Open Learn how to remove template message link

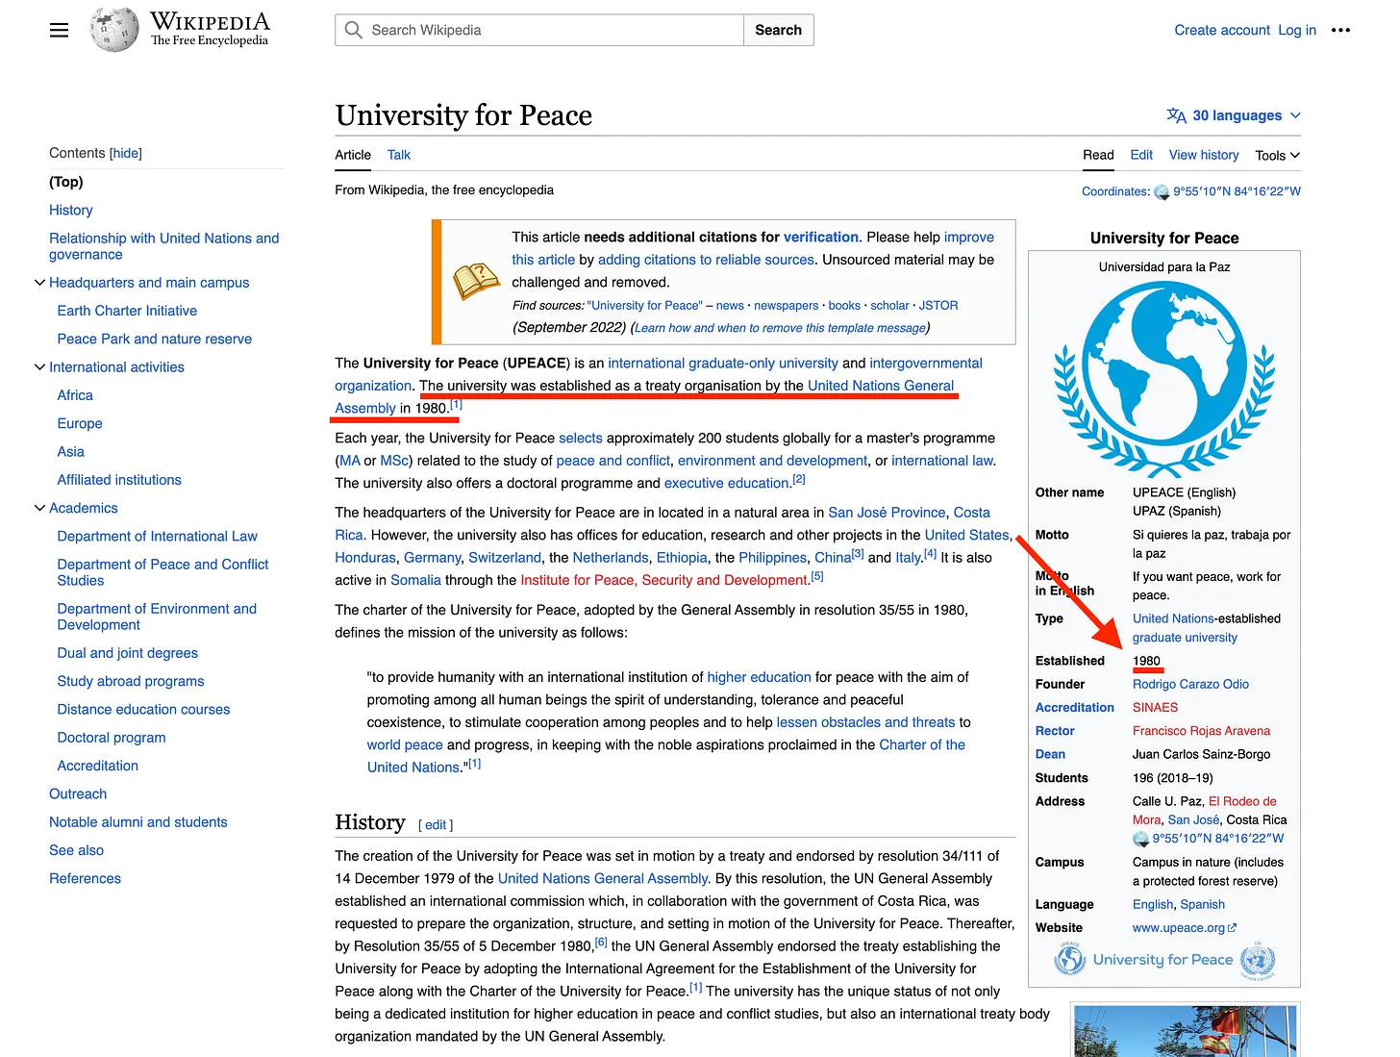pos(781,328)
